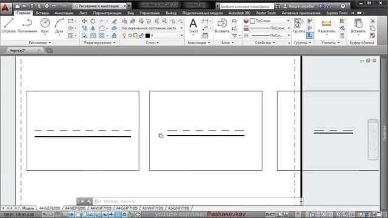This screenshot has width=388, height=218.
Task: Open the Вид ribbon tab
Action: pyautogui.click(x=131, y=13)
